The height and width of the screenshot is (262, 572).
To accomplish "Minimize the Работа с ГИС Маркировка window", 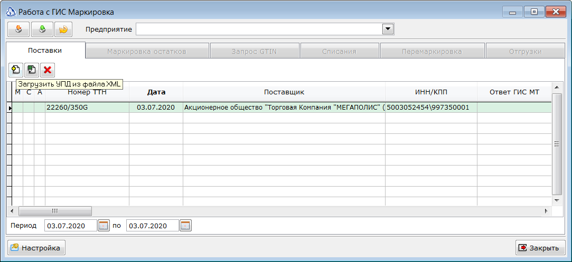I will pos(512,12).
